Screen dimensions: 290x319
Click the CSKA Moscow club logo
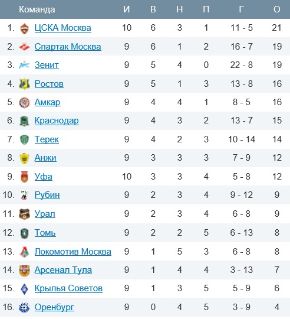[x=24, y=28]
